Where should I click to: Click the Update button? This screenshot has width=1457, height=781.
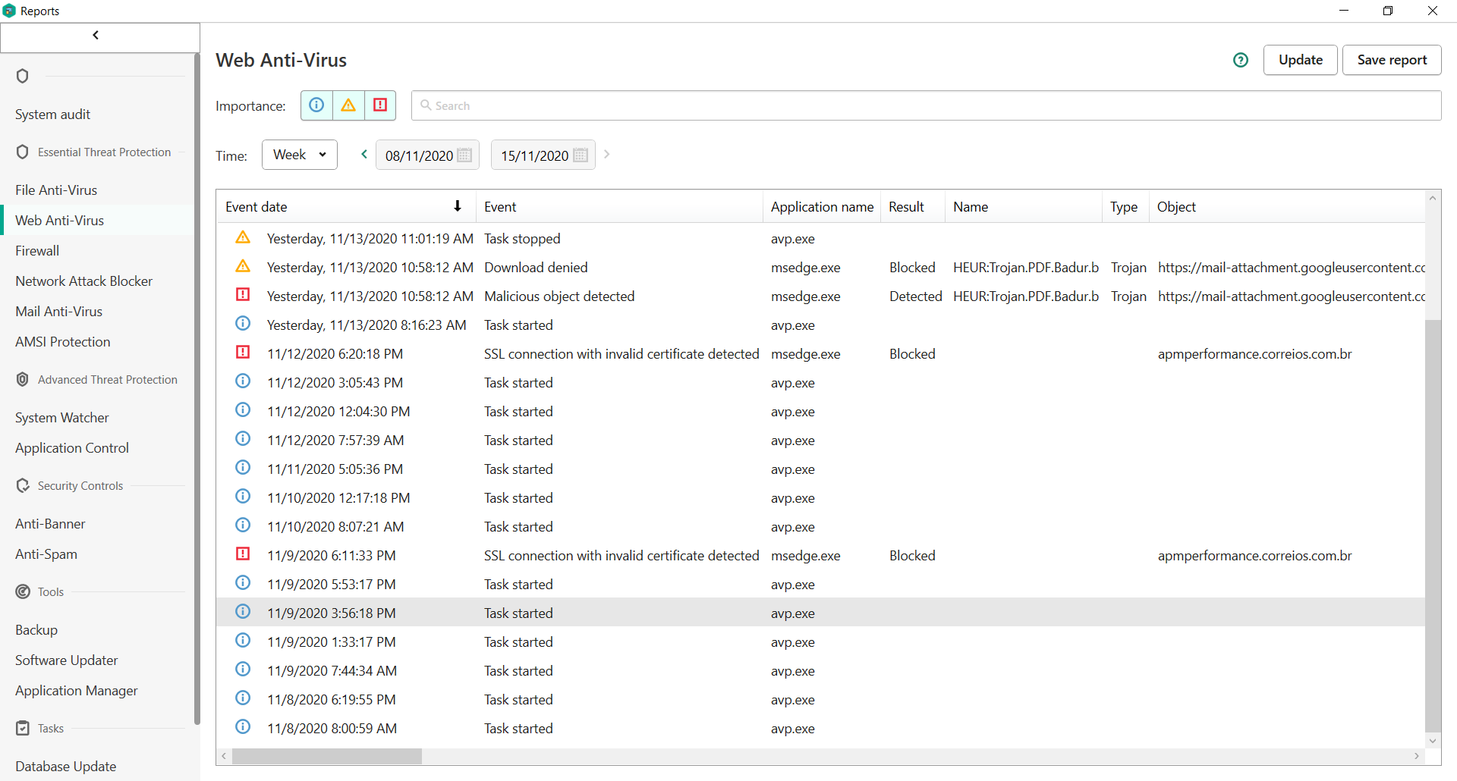(x=1300, y=60)
